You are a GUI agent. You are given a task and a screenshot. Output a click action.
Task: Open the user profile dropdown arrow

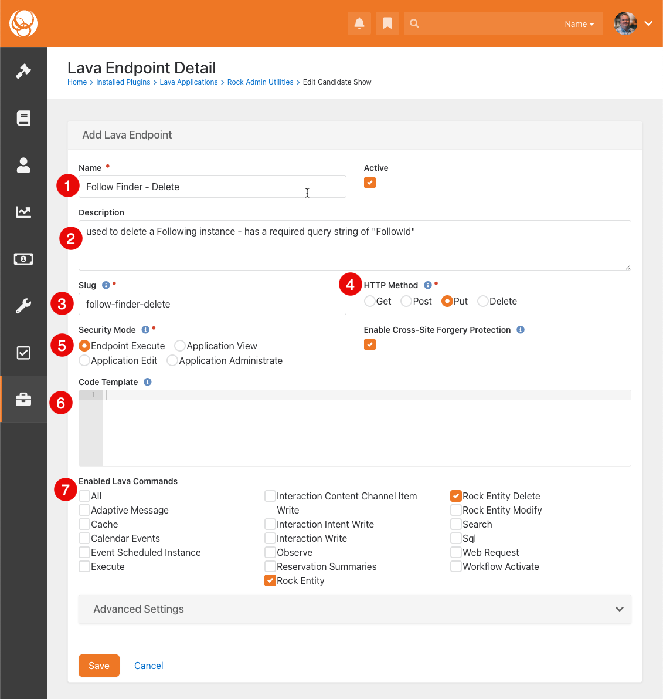(x=648, y=23)
